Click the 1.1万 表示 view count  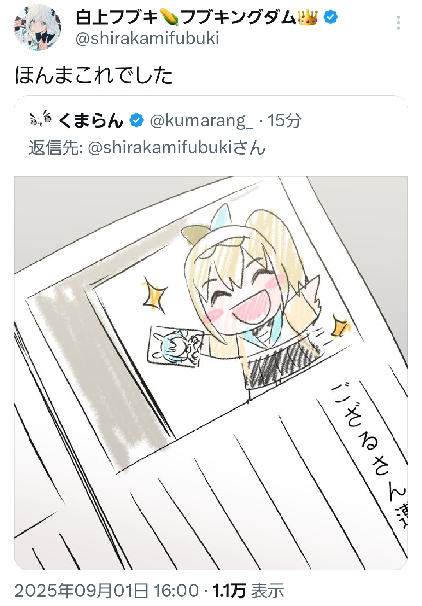249,591
